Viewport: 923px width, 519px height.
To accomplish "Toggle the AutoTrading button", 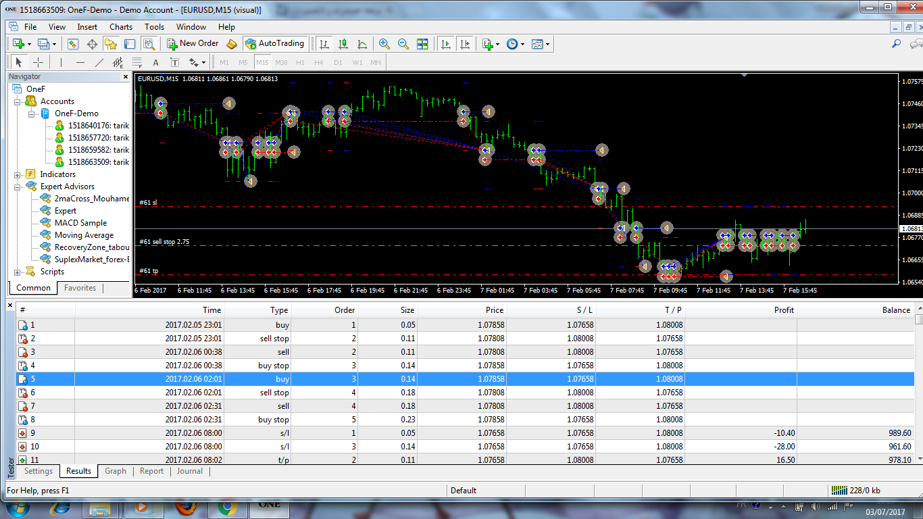I will point(274,43).
